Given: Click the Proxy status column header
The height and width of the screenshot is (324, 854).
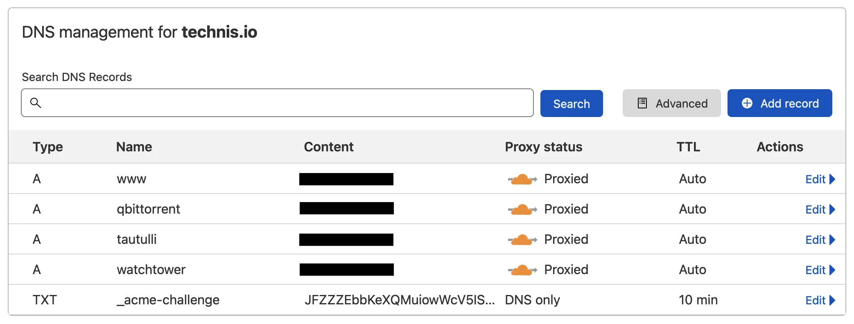Looking at the screenshot, I should coord(543,146).
